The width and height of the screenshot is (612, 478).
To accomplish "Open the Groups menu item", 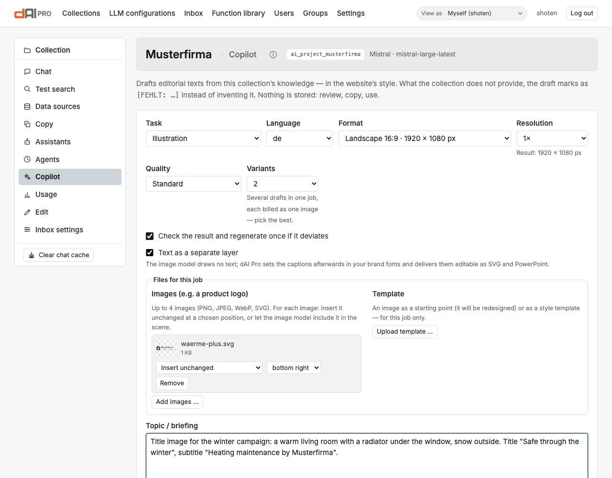I will tap(316, 13).
